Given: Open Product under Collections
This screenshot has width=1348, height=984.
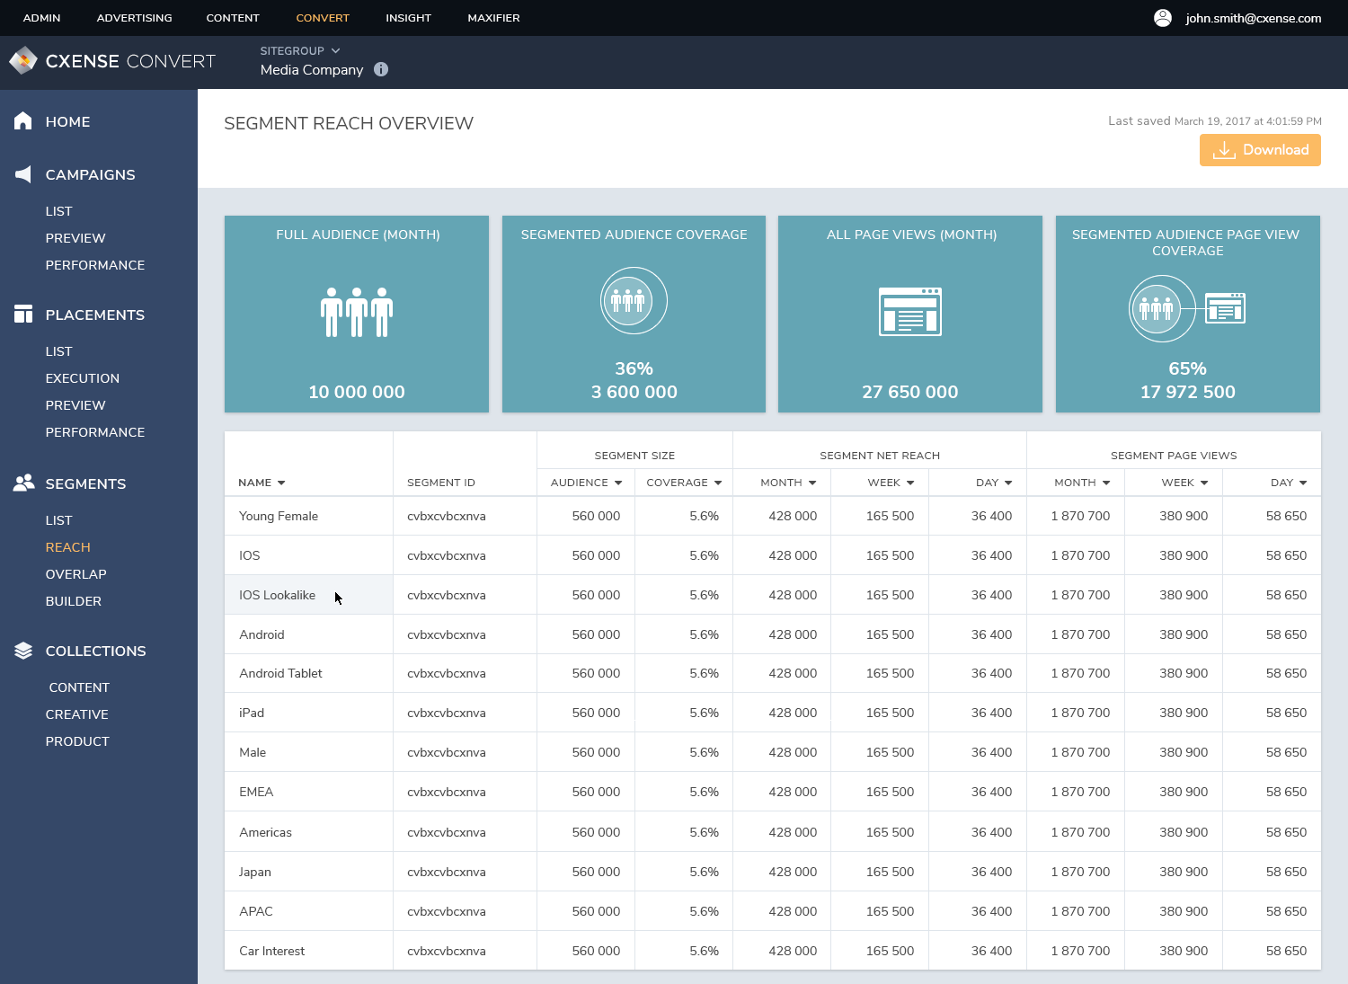Looking at the screenshot, I should tap(77, 741).
